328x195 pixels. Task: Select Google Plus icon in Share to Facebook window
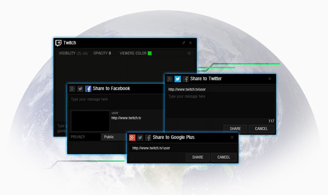coord(72,89)
